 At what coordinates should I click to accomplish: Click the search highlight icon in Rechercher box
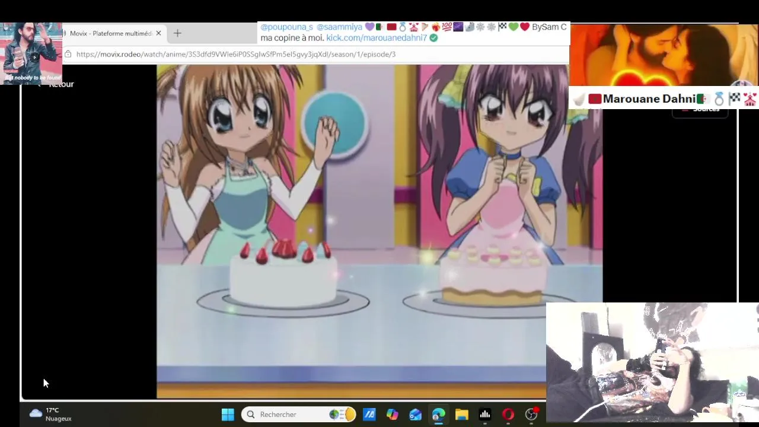tap(342, 415)
